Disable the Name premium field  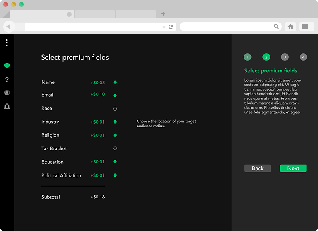click(x=115, y=82)
